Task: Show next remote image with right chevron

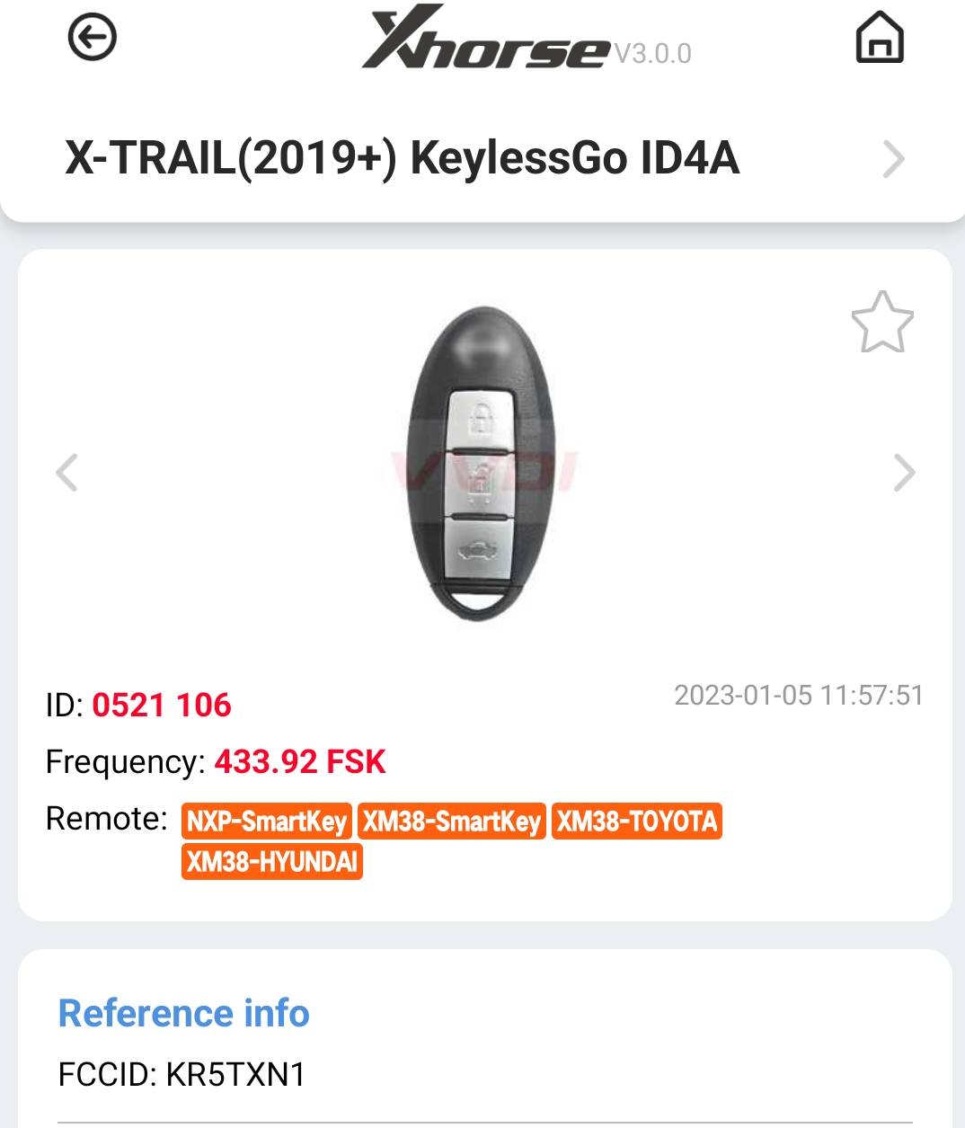Action: pos(904,472)
